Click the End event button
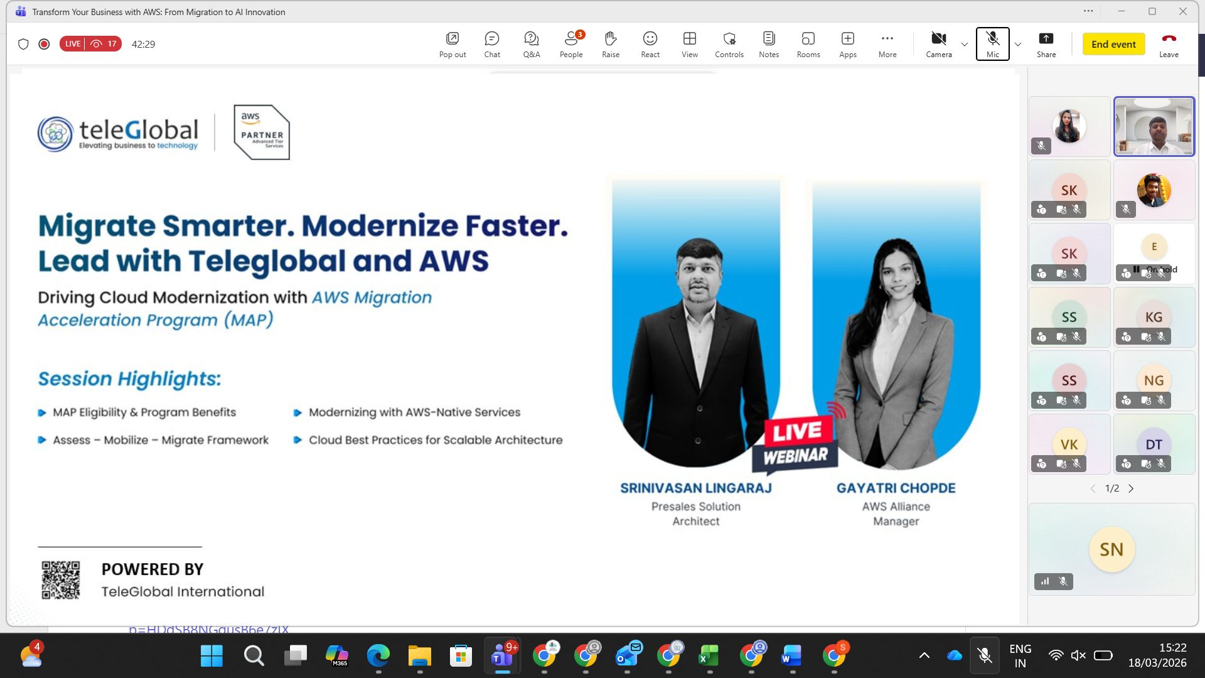 coord(1113,44)
